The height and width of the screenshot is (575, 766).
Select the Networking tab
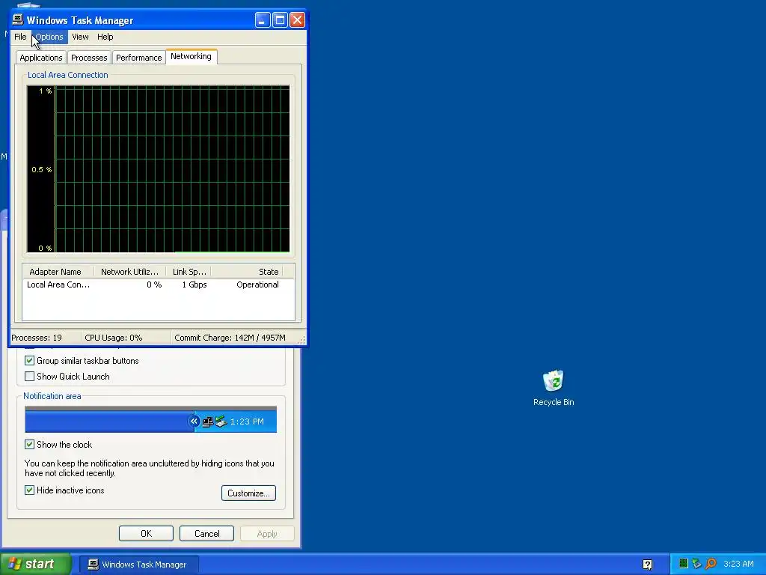pos(191,56)
